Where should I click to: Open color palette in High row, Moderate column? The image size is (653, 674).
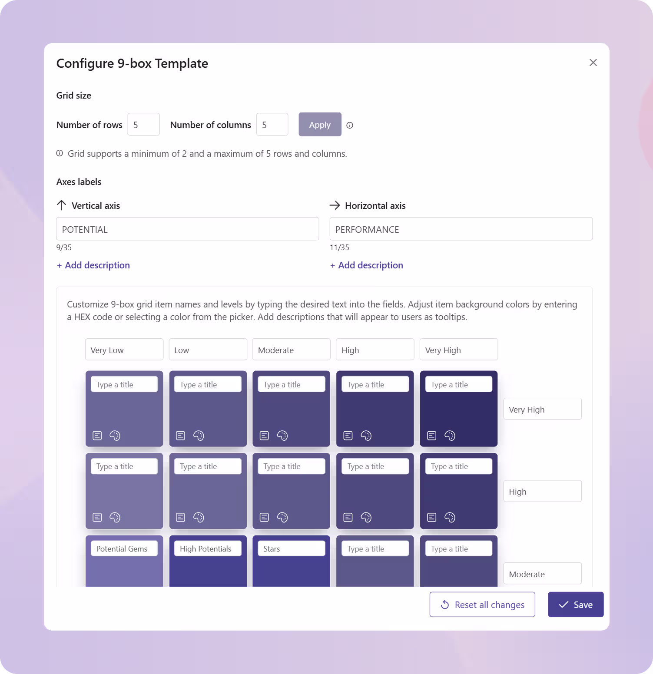(282, 517)
